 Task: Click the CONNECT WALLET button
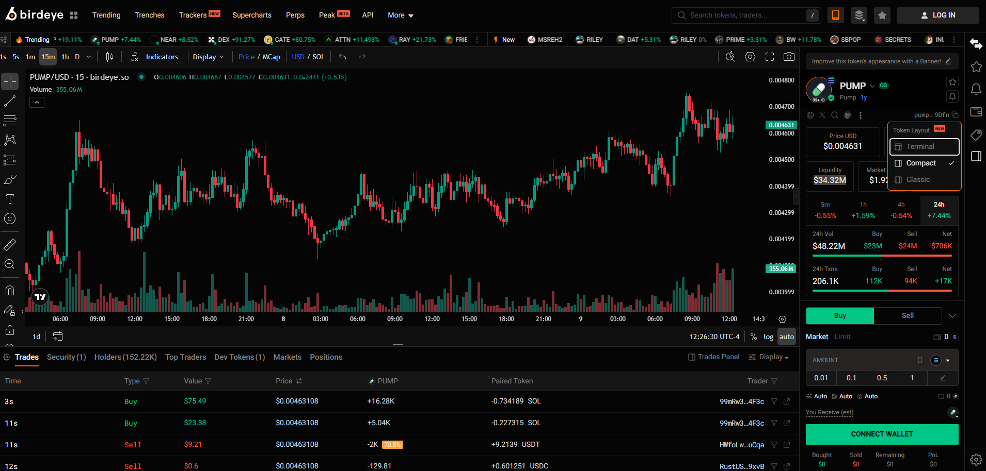(x=882, y=434)
